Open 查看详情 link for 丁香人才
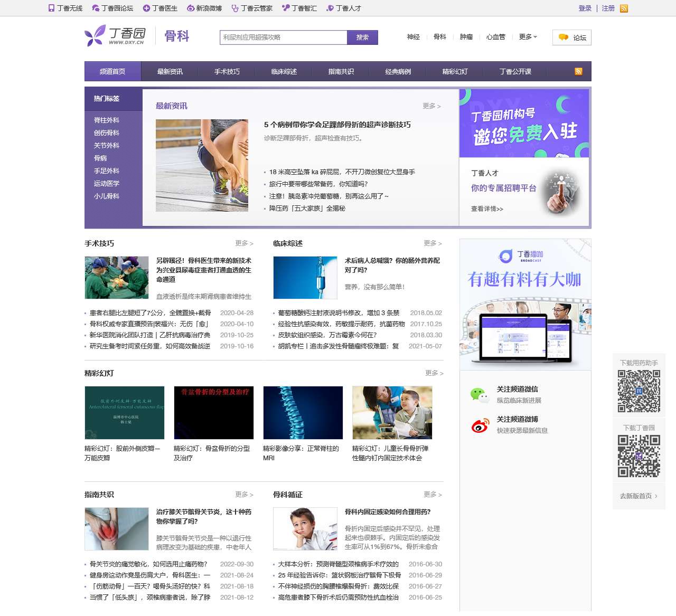Viewport: 676px width, 616px height. 487,209
